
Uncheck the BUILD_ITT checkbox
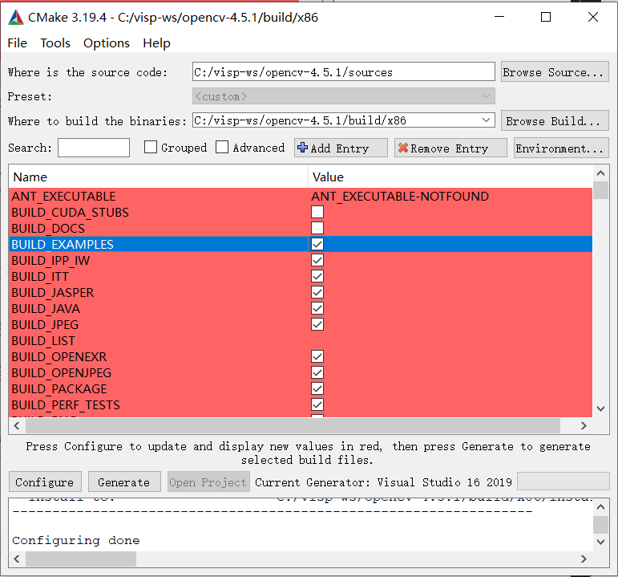[317, 276]
